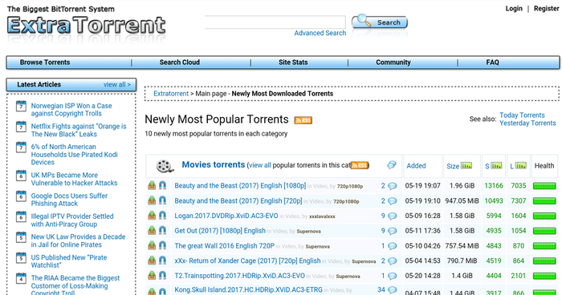This screenshot has height=295, width=562.
Task: Click health bar for Logan.2017.DVDRip row
Action: coord(544,216)
